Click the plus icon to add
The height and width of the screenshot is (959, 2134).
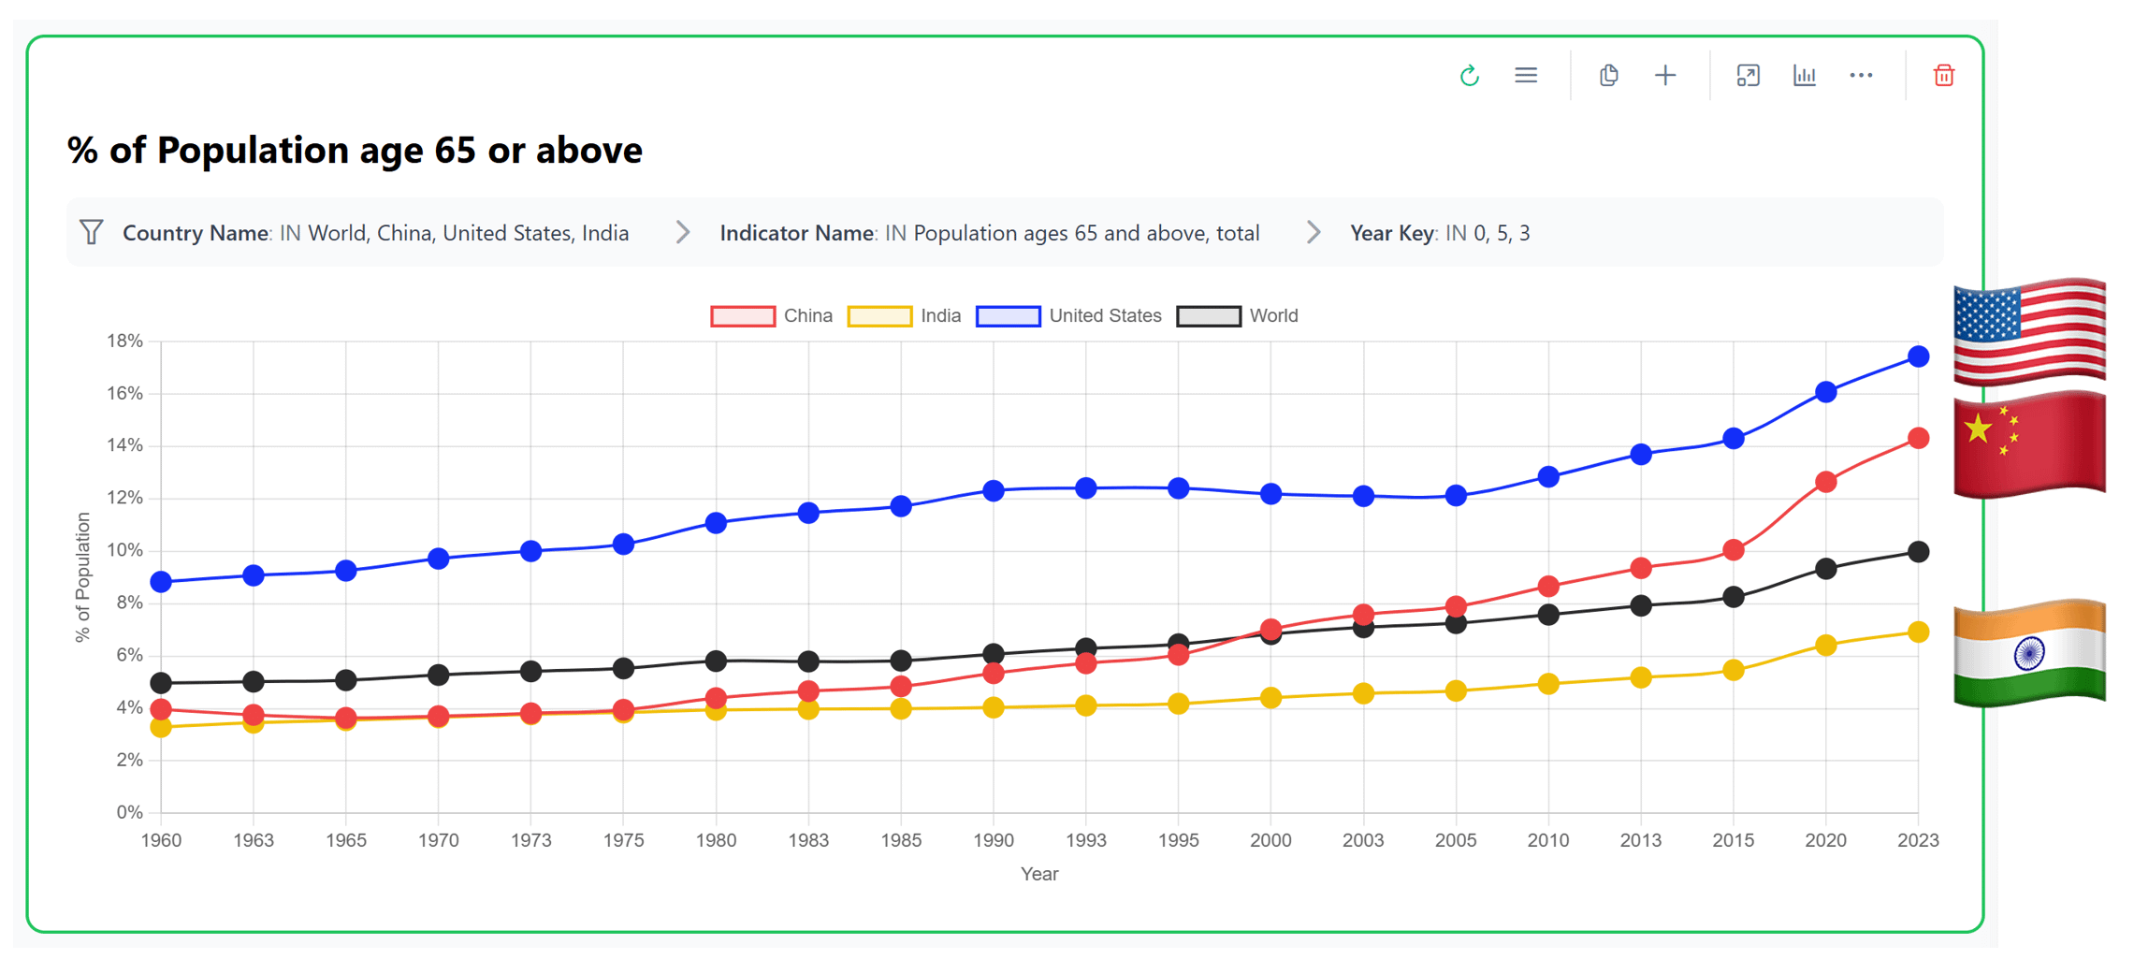[1665, 76]
